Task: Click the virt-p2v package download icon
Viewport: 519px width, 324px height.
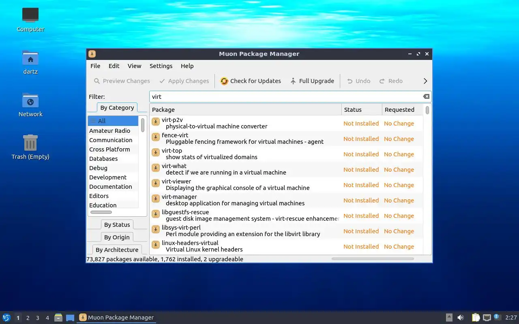Action: pos(155,122)
